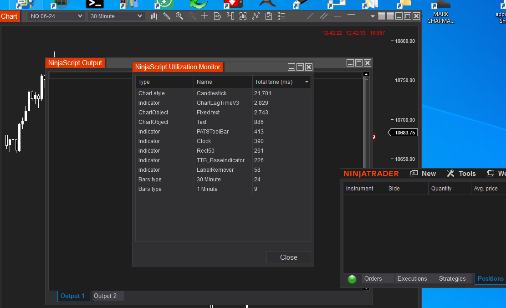Show the data box icon in chart toolbar
The width and height of the screenshot is (506, 308).
tap(218, 16)
